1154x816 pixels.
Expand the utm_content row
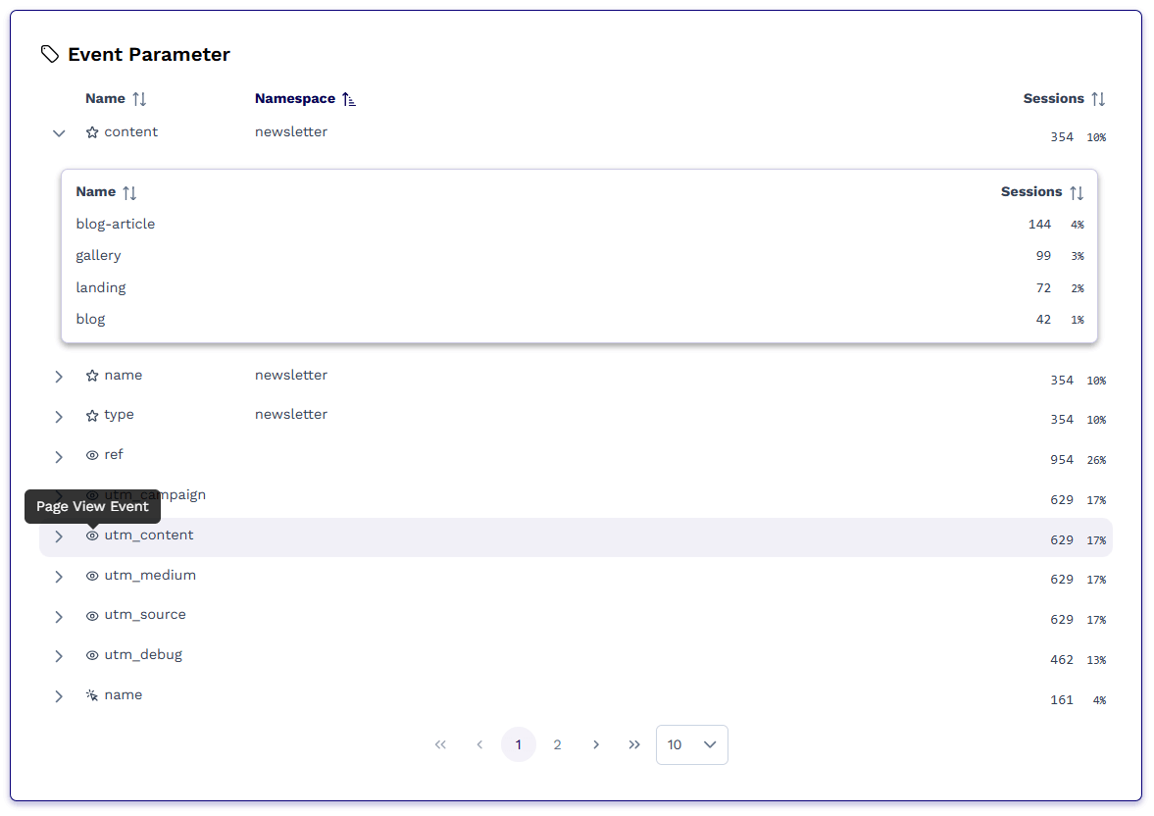59,536
